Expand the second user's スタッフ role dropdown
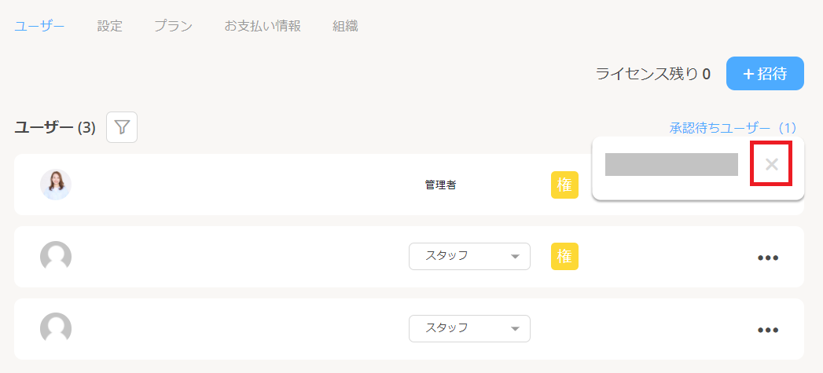This screenshot has height=373, width=823. click(x=469, y=256)
